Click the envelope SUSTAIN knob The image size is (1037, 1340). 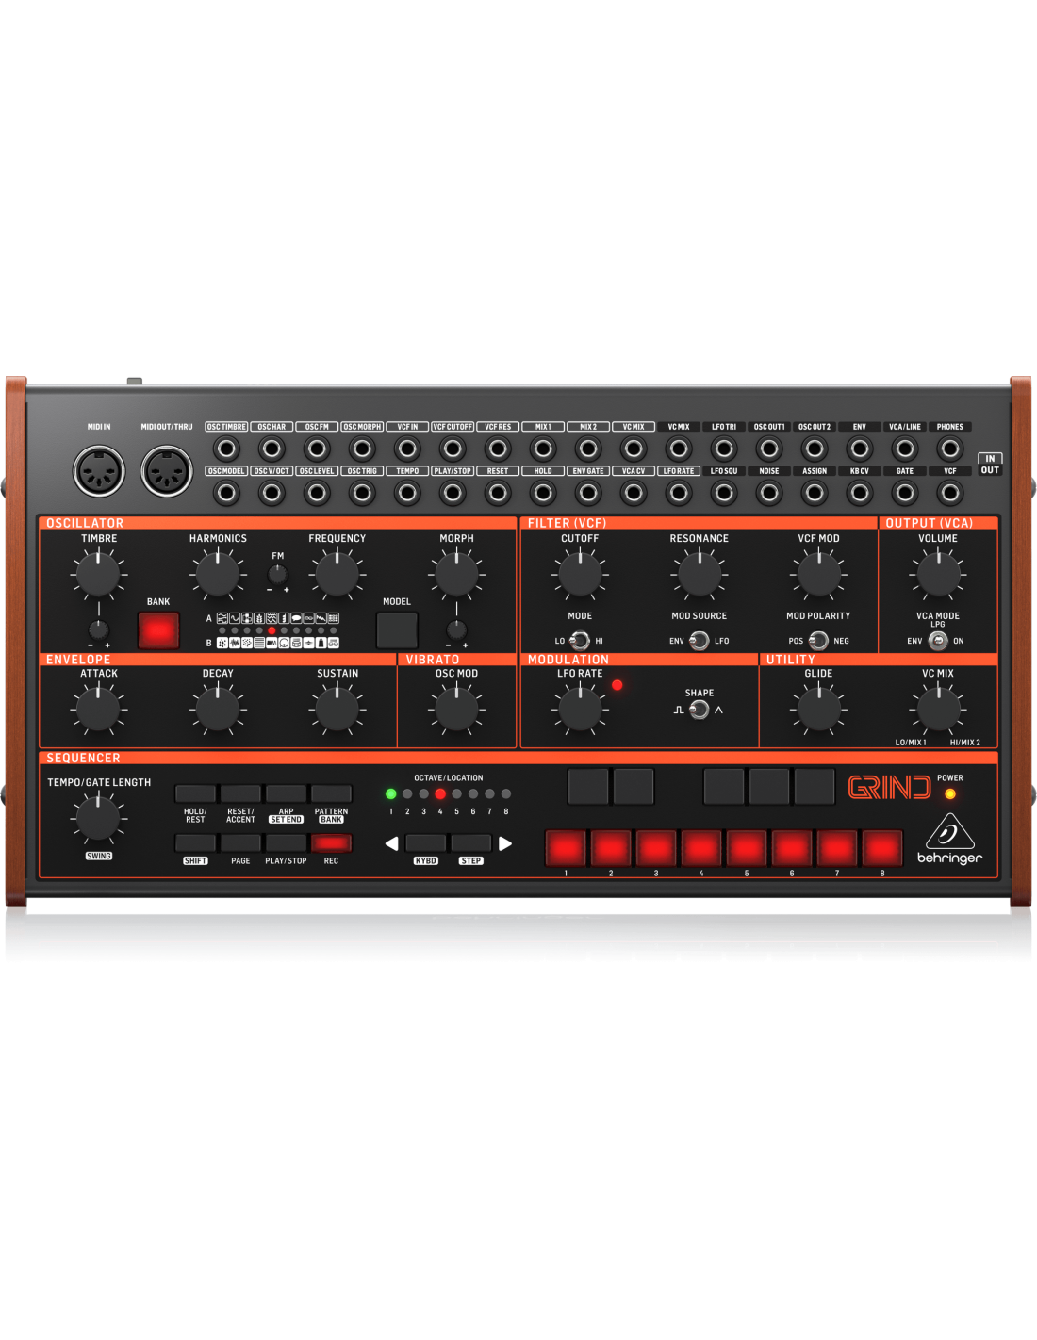click(x=337, y=710)
